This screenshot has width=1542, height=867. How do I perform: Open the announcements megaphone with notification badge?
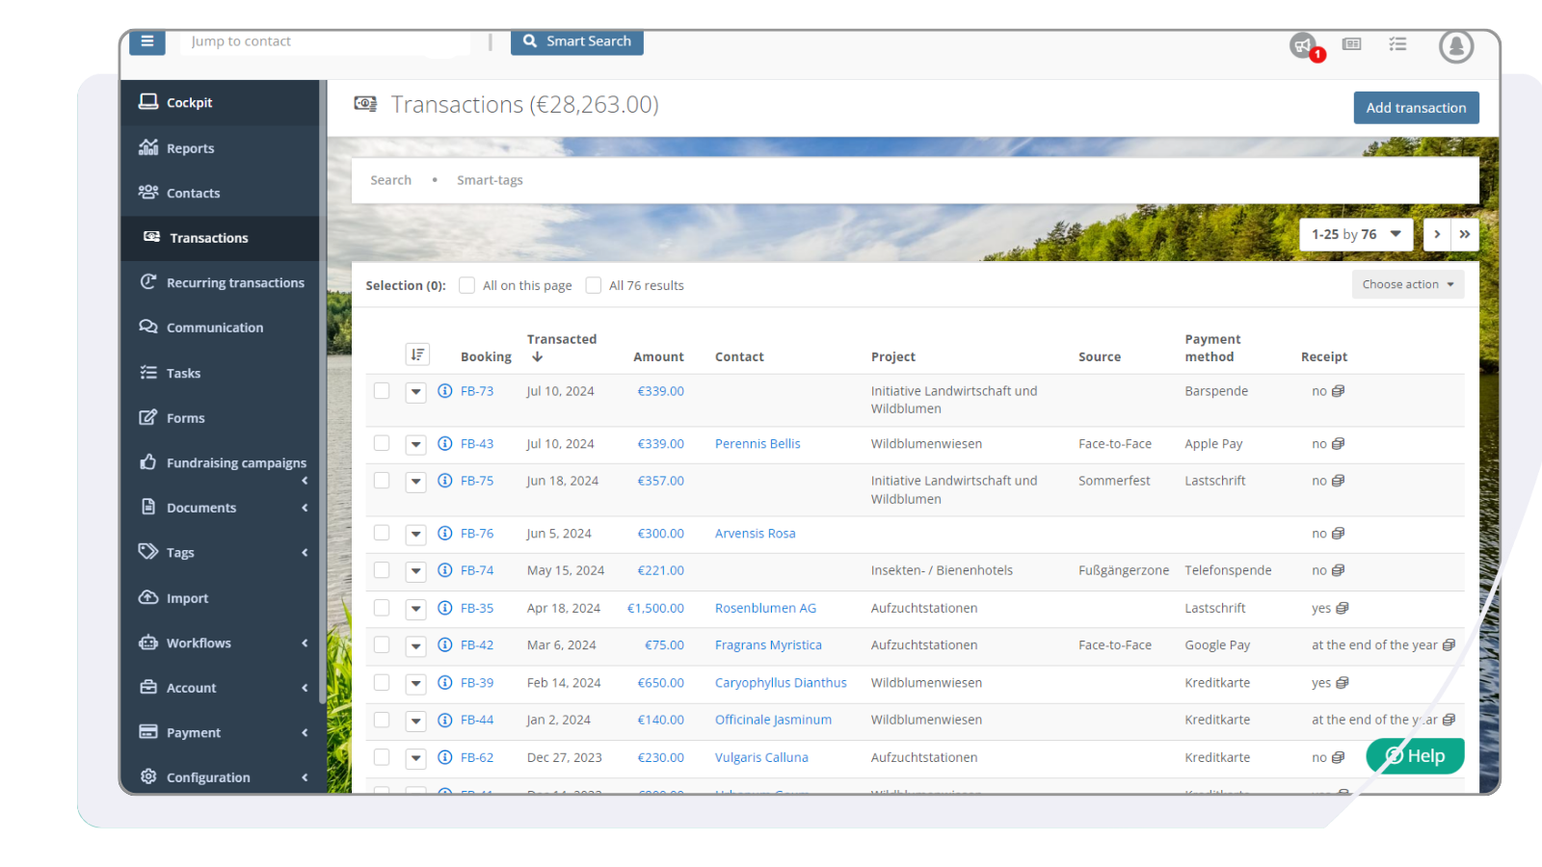pyautogui.click(x=1303, y=44)
